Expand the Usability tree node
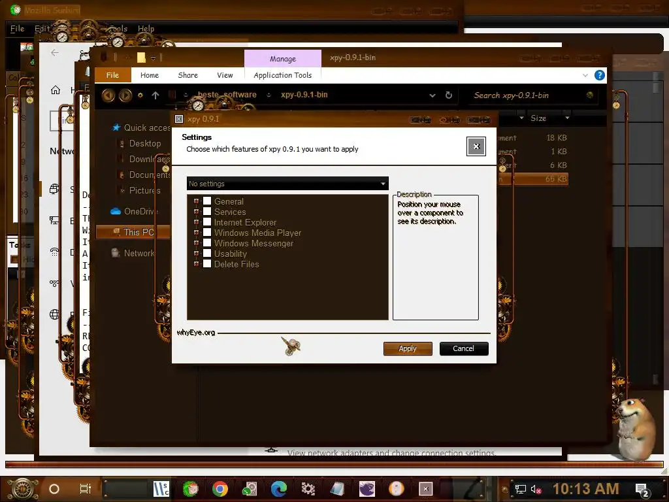The height and width of the screenshot is (502, 669). (x=196, y=254)
